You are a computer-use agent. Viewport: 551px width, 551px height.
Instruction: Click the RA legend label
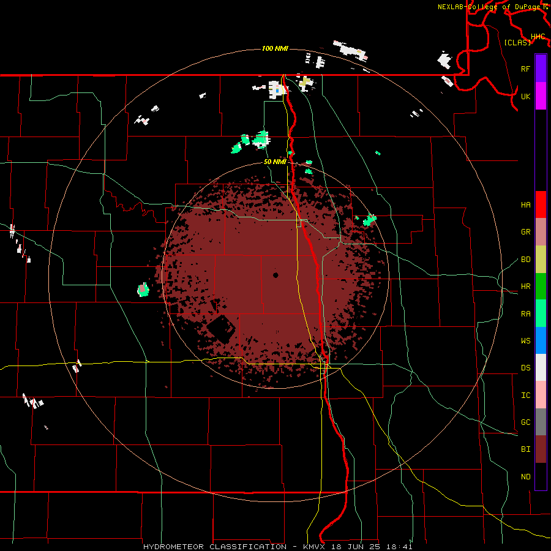[x=525, y=314]
